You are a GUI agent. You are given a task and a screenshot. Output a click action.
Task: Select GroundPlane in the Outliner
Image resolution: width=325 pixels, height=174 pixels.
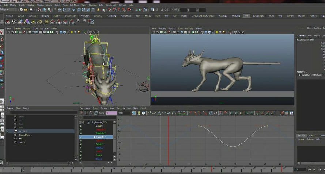coord(24,135)
